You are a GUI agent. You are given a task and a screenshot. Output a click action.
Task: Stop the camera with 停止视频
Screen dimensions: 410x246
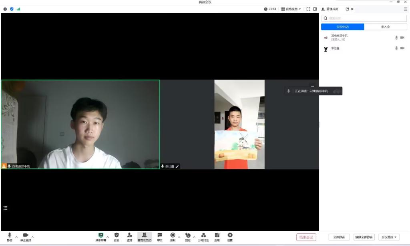pos(26,237)
